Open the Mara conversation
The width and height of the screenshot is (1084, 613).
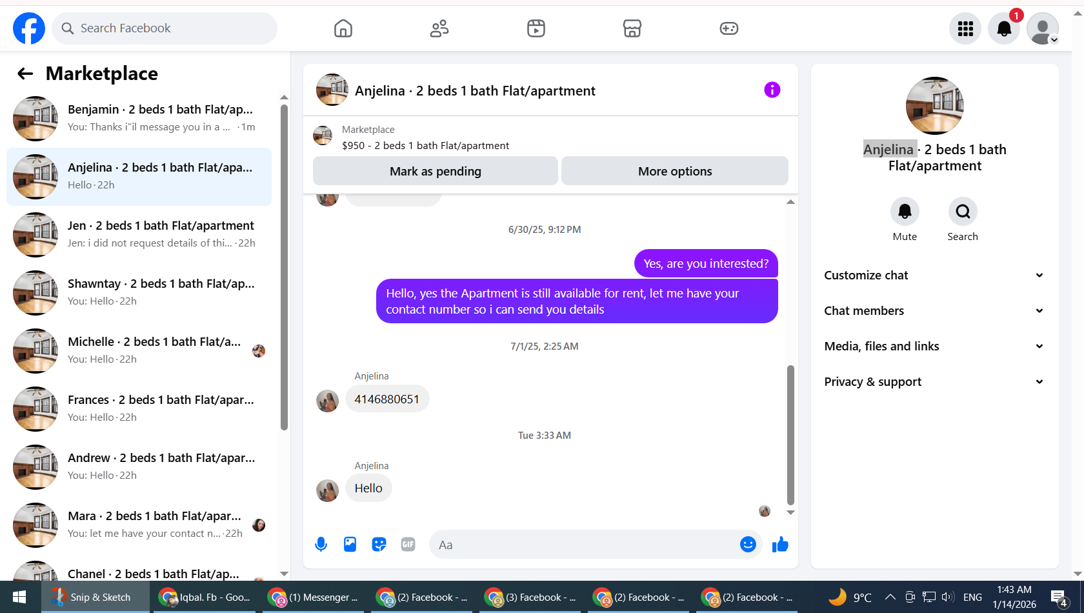(139, 525)
